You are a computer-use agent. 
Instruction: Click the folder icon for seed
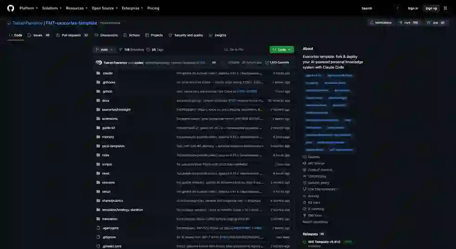coord(98,173)
